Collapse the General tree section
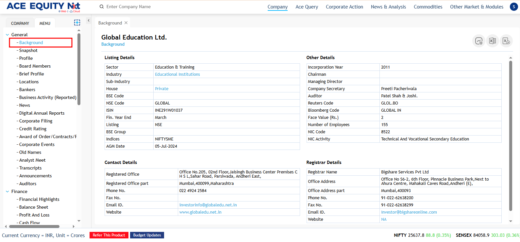Viewport: 520px width, 242px height. tap(8, 35)
